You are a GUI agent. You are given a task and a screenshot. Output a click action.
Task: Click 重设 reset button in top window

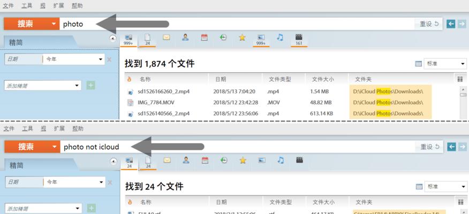pyautogui.click(x=429, y=24)
